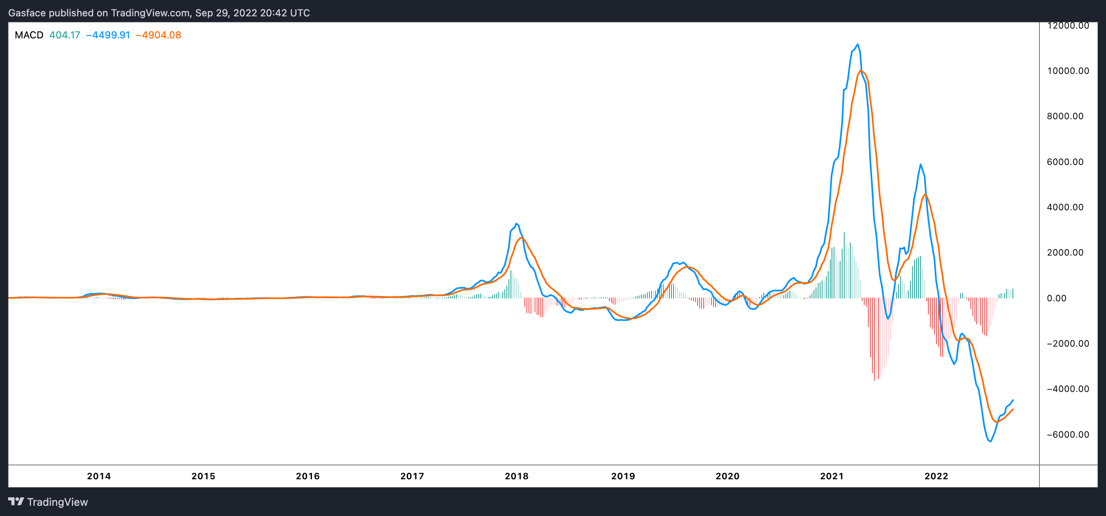1106x516 pixels.
Task: Click the blue MACD line's 2021 peak
Action: (x=857, y=44)
